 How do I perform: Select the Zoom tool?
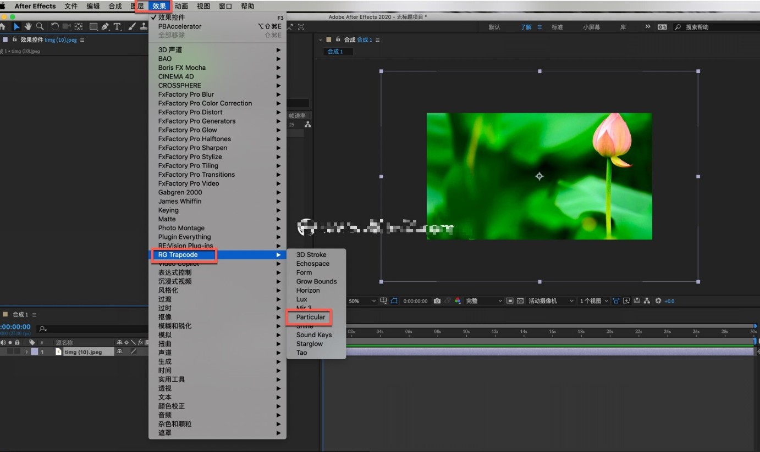point(40,26)
